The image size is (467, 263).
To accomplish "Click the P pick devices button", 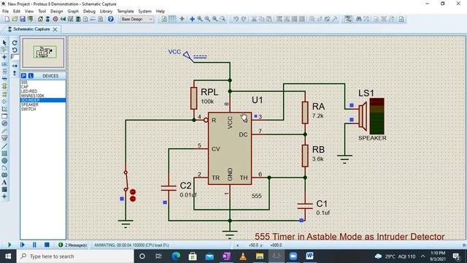I will (23, 76).
